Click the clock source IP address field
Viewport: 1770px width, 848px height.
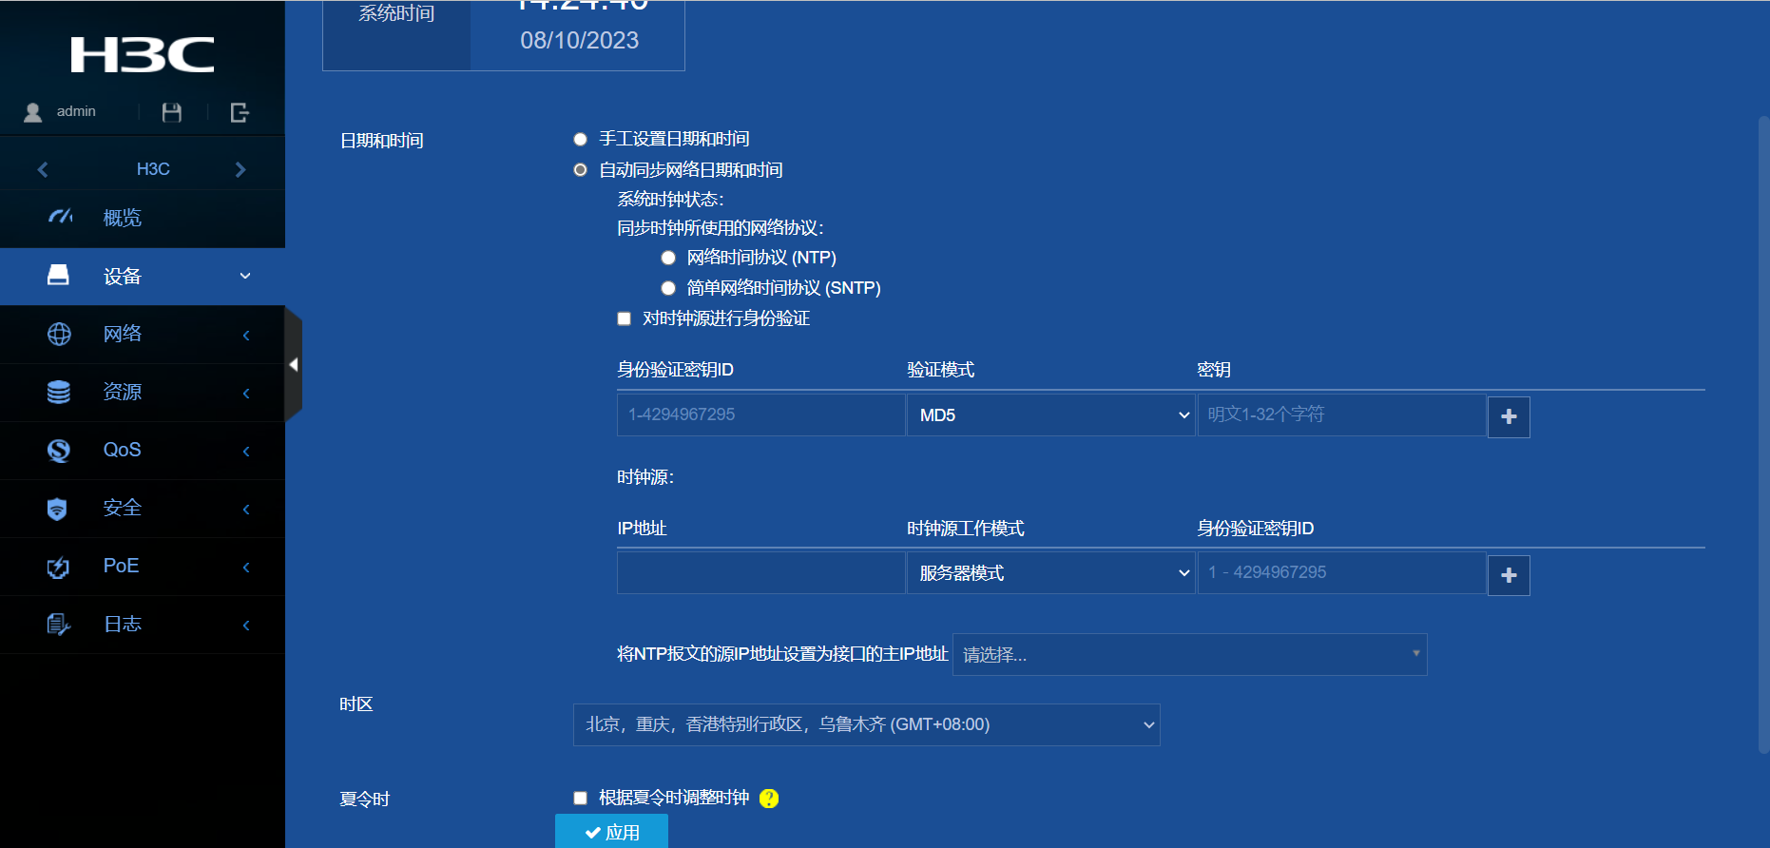click(x=760, y=572)
